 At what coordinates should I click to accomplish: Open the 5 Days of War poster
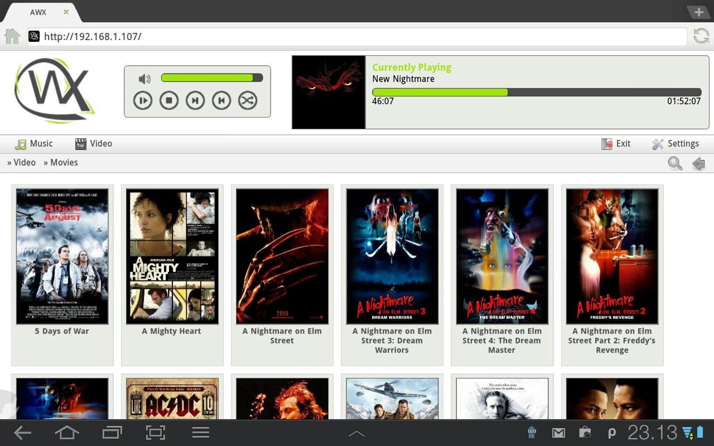pos(62,256)
